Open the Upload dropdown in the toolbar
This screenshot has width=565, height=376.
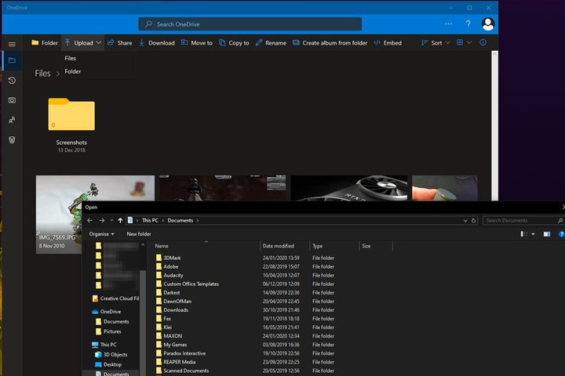83,43
